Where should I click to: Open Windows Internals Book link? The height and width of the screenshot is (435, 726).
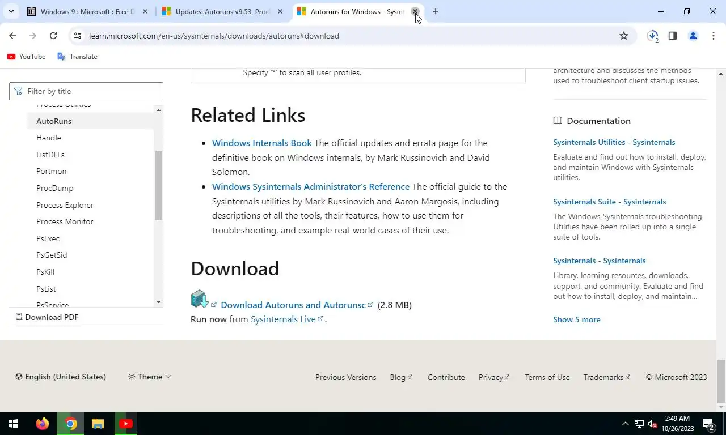coord(262,143)
